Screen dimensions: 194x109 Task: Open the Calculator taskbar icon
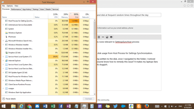pyautogui.click(x=92, y=106)
